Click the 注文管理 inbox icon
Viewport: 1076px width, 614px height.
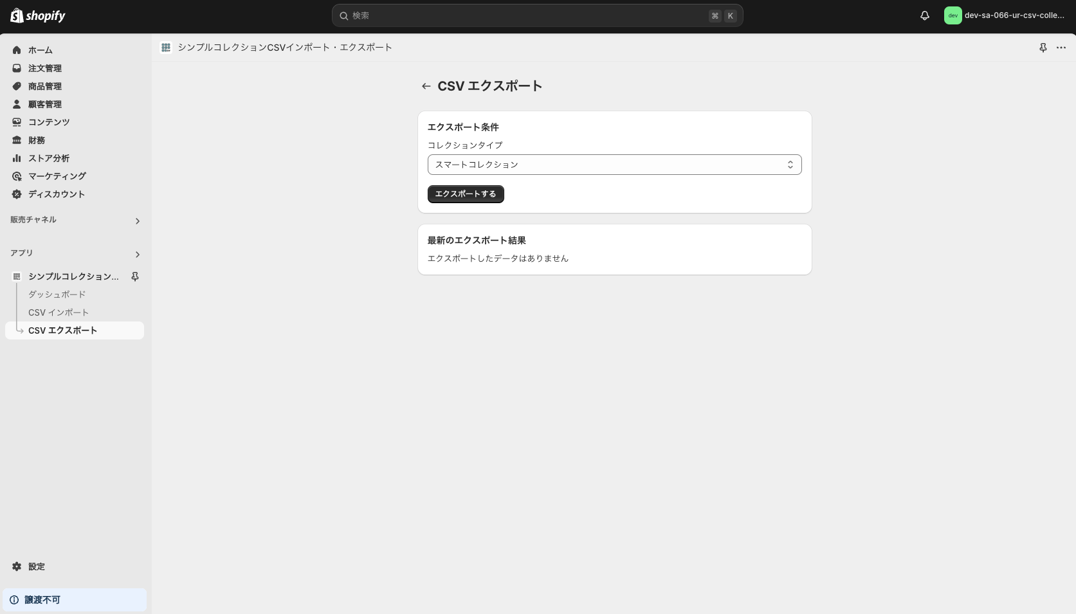point(17,68)
